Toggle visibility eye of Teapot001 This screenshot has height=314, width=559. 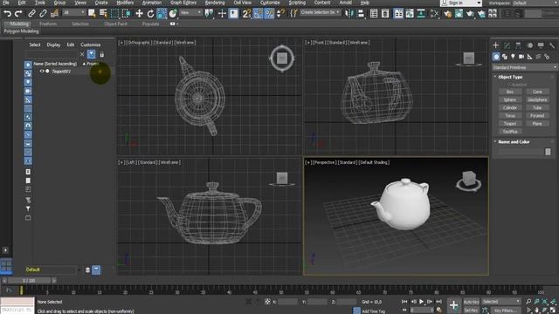pyautogui.click(x=42, y=72)
